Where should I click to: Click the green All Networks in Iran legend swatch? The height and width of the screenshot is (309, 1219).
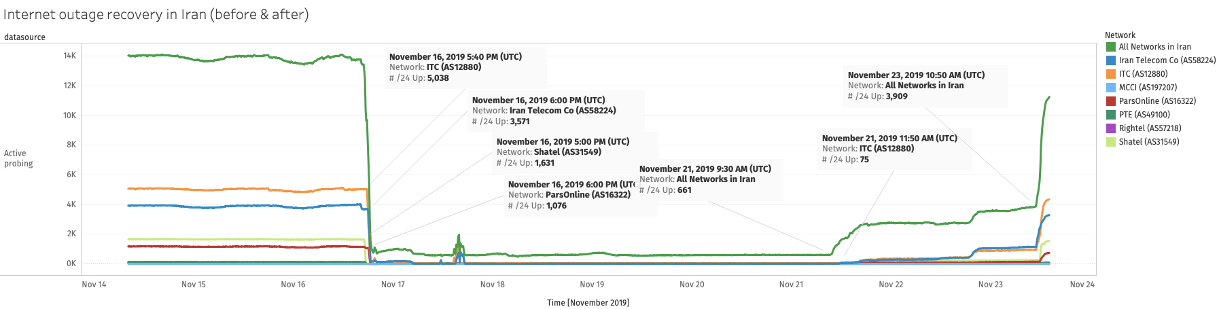point(1110,47)
